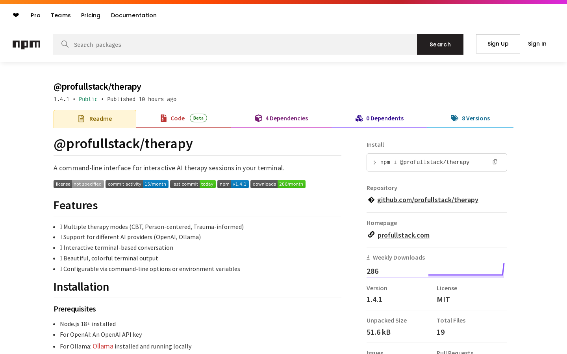Open the 4 Dependencies tab

[x=281, y=118]
